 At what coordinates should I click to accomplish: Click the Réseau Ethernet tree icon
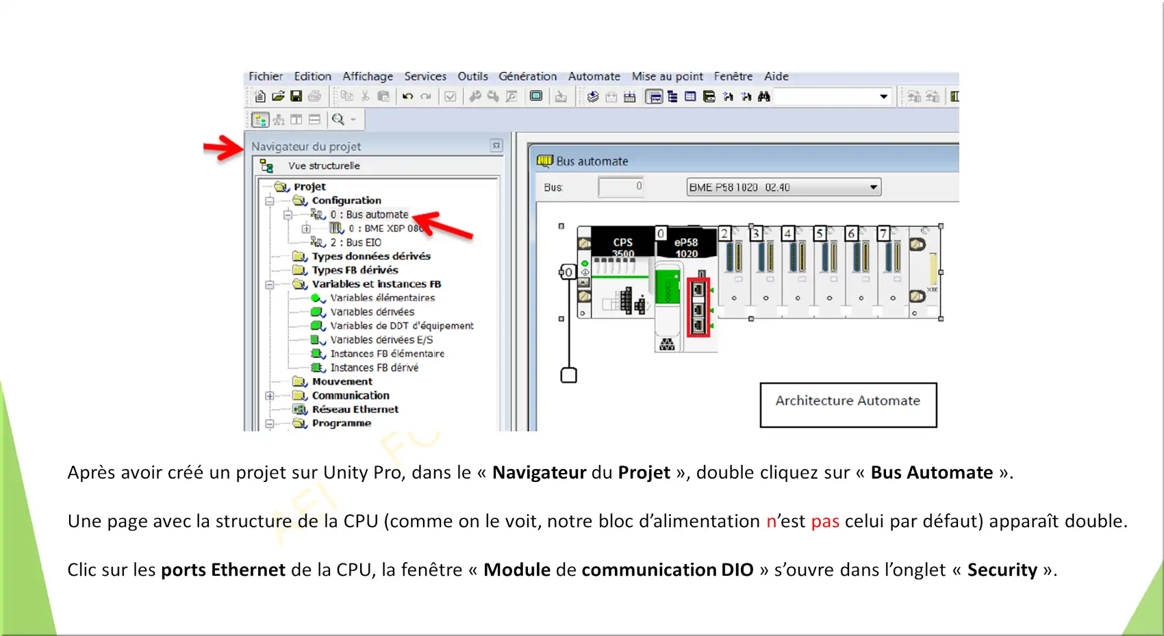(300, 409)
